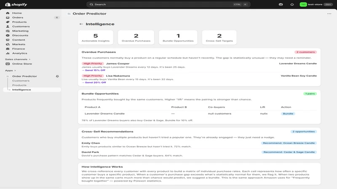Click the Markets globe icon

pyautogui.click(x=8, y=45)
